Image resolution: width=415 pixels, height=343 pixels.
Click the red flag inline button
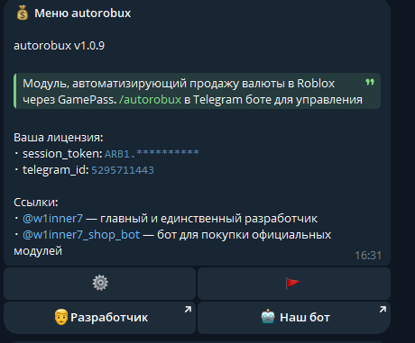294,284
